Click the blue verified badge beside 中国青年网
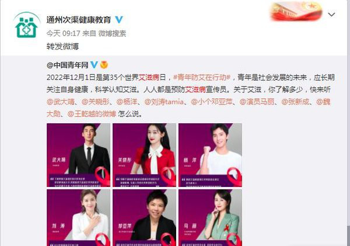 (94, 65)
